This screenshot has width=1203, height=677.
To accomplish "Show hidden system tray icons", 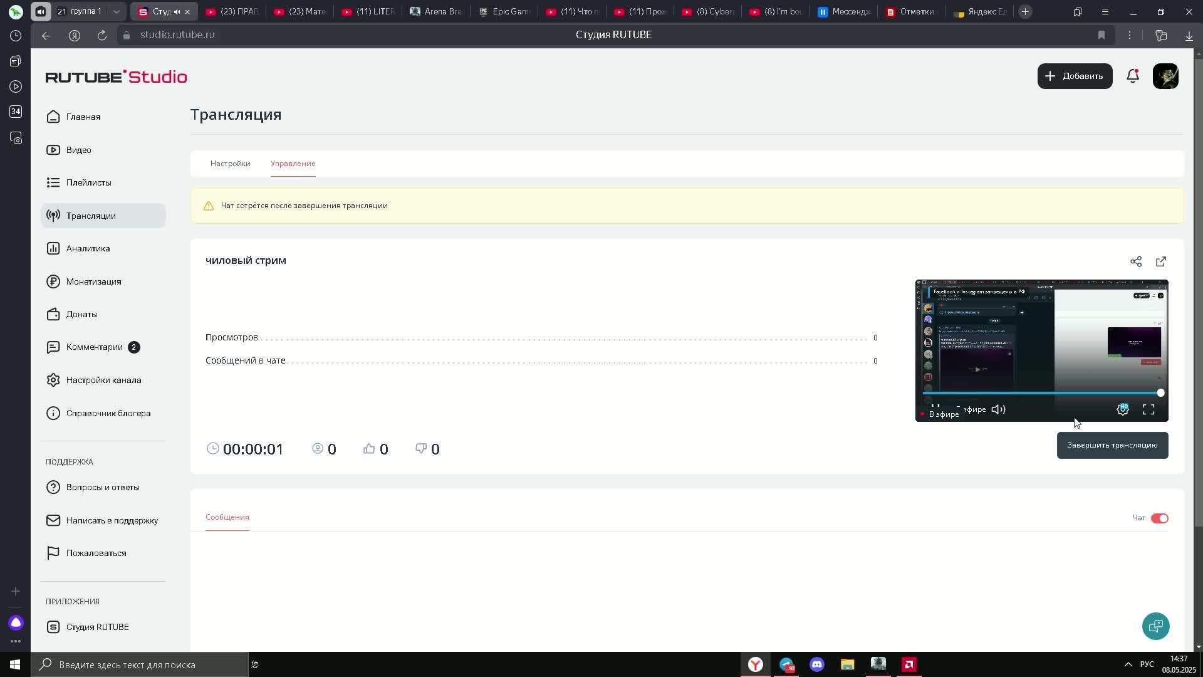I will (x=1128, y=664).
